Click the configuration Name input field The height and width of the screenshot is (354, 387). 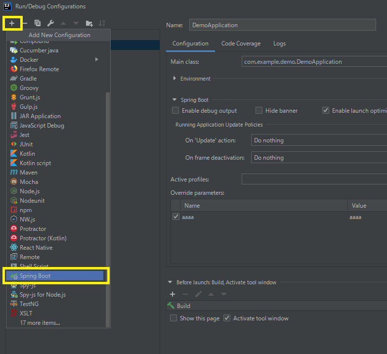282,25
